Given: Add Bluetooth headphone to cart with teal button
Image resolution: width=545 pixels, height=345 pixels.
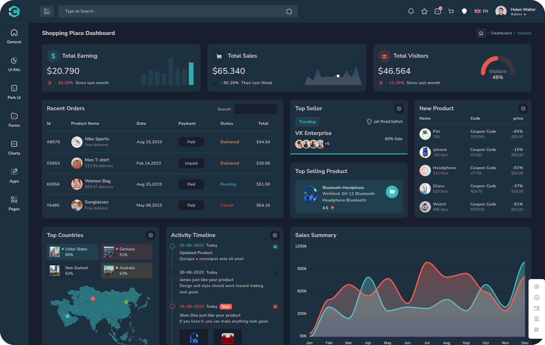Looking at the screenshot, I should (x=392, y=192).
